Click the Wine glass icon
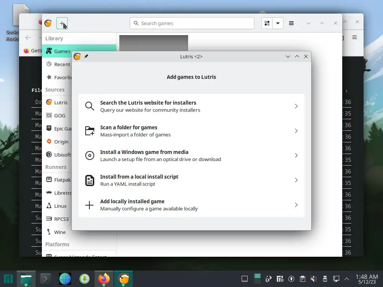Screen dimensions: 383x287 [49, 232]
